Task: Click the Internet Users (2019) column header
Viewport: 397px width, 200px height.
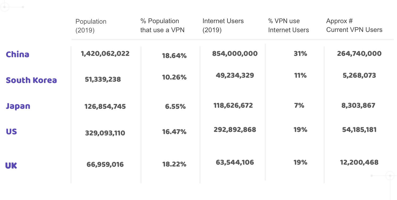Action: (x=223, y=25)
